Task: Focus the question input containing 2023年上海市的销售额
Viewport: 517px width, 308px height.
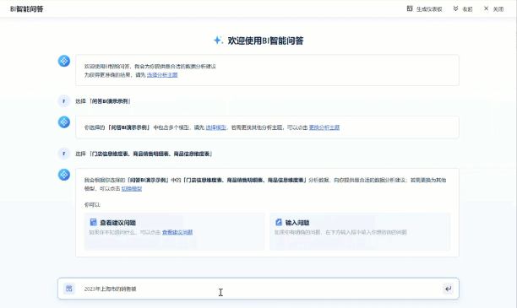Action: [x=258, y=289]
